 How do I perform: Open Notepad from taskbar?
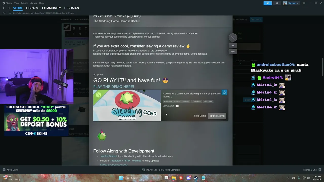click(x=203, y=178)
